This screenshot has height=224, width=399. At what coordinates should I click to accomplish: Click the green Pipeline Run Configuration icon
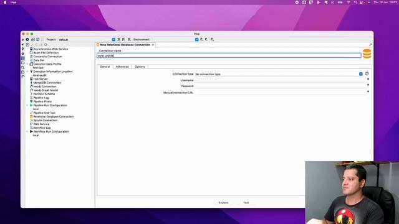[x=31, y=105]
